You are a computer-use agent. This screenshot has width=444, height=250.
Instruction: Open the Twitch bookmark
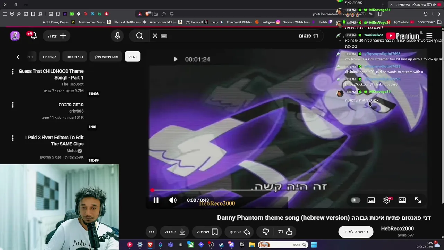(x=325, y=22)
